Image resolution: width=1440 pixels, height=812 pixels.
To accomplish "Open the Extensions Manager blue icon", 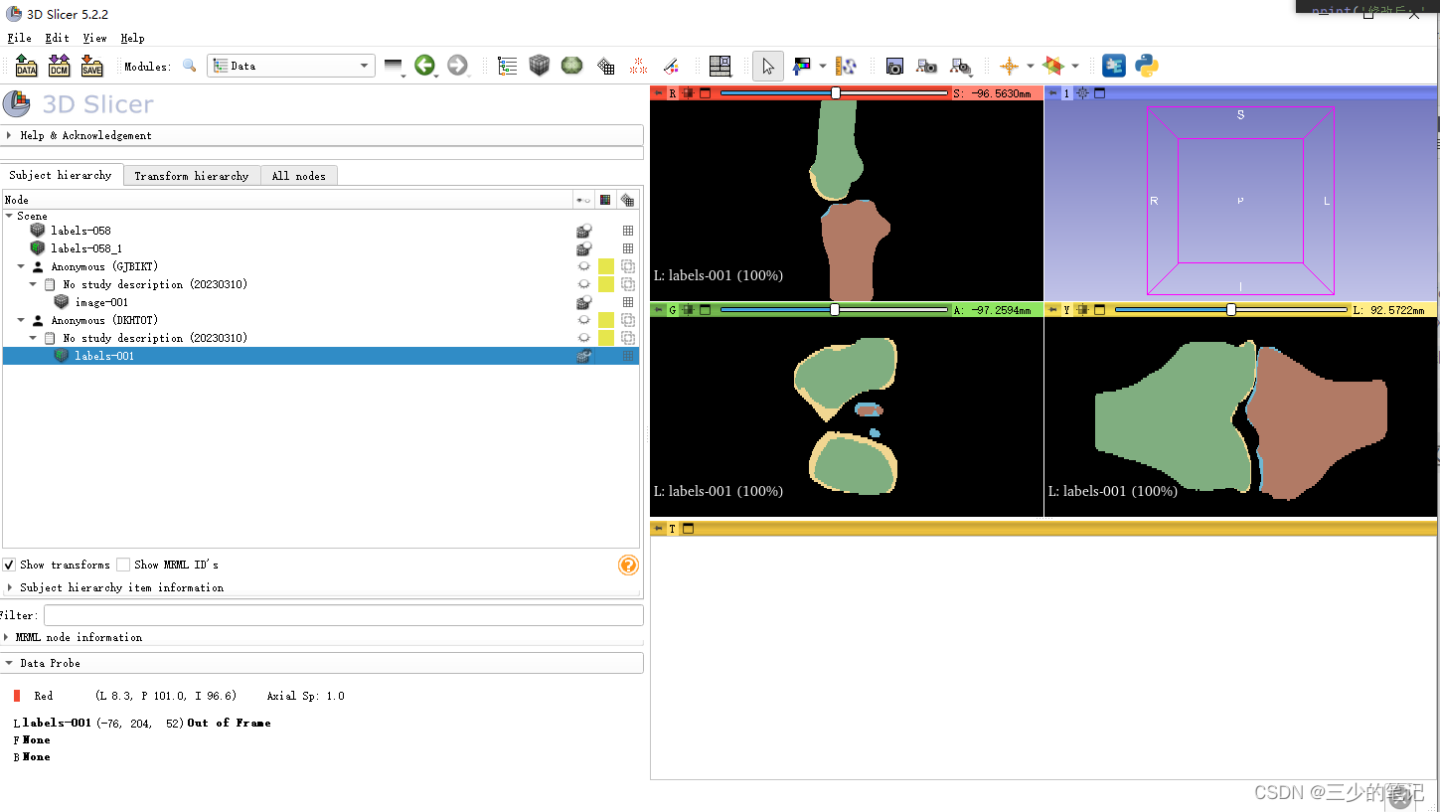I will point(1114,66).
